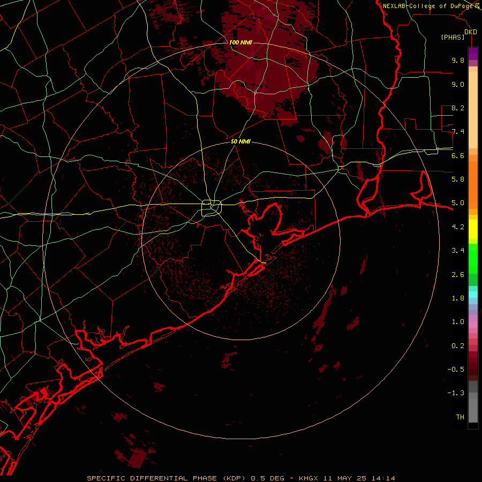482x482 pixels.
Task: Click the DKD label above the color scale
Action: pyautogui.click(x=471, y=32)
